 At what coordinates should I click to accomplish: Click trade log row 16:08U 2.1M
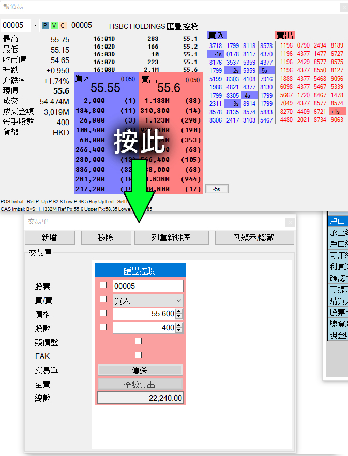click(145, 69)
